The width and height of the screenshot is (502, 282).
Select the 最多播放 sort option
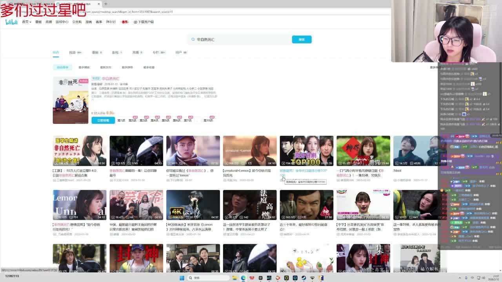click(84, 67)
